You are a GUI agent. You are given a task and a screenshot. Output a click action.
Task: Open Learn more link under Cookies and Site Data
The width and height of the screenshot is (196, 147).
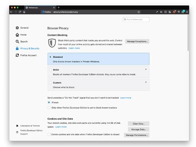[x=61, y=127]
